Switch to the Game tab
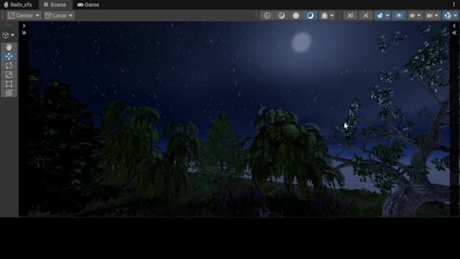The height and width of the screenshot is (259, 460). (88, 5)
